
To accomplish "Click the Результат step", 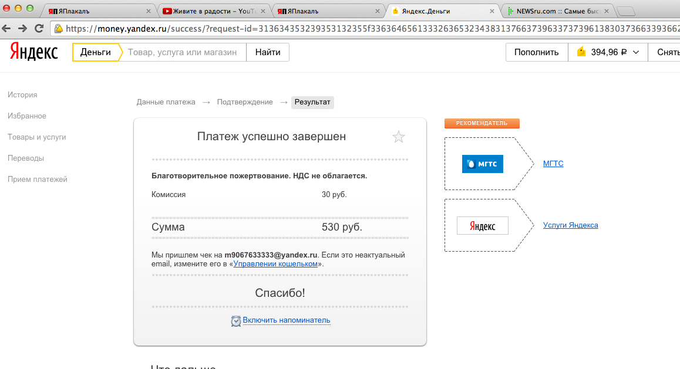I will tap(312, 102).
